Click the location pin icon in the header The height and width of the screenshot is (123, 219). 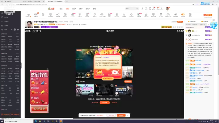coord(162,8)
